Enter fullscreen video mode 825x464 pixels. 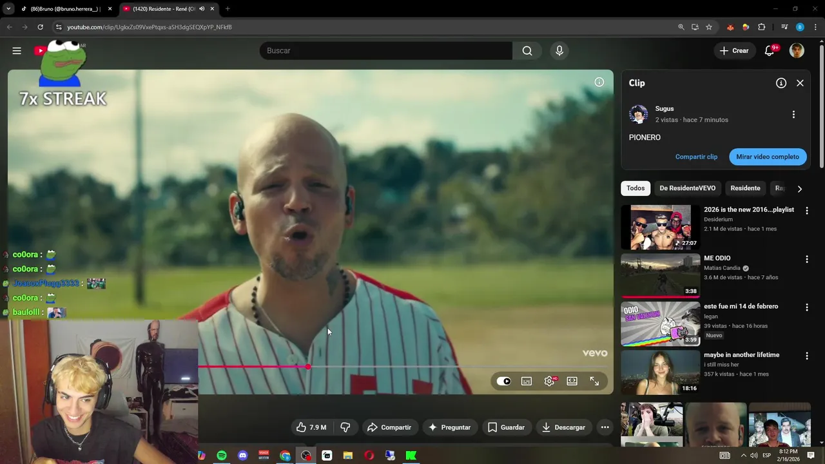click(594, 382)
